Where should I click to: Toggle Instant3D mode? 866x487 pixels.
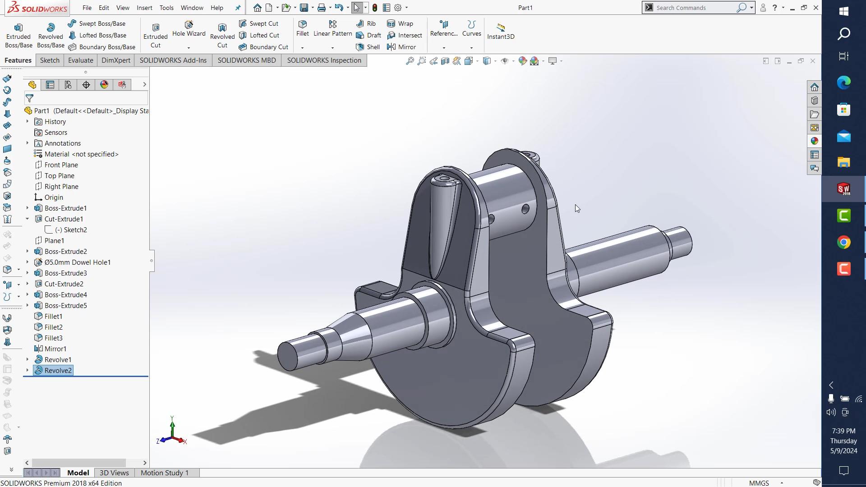(x=501, y=31)
